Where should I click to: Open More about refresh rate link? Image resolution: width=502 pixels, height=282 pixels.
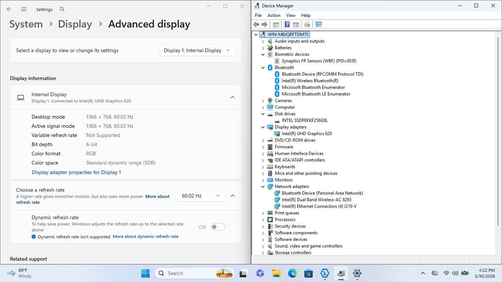[158, 196]
